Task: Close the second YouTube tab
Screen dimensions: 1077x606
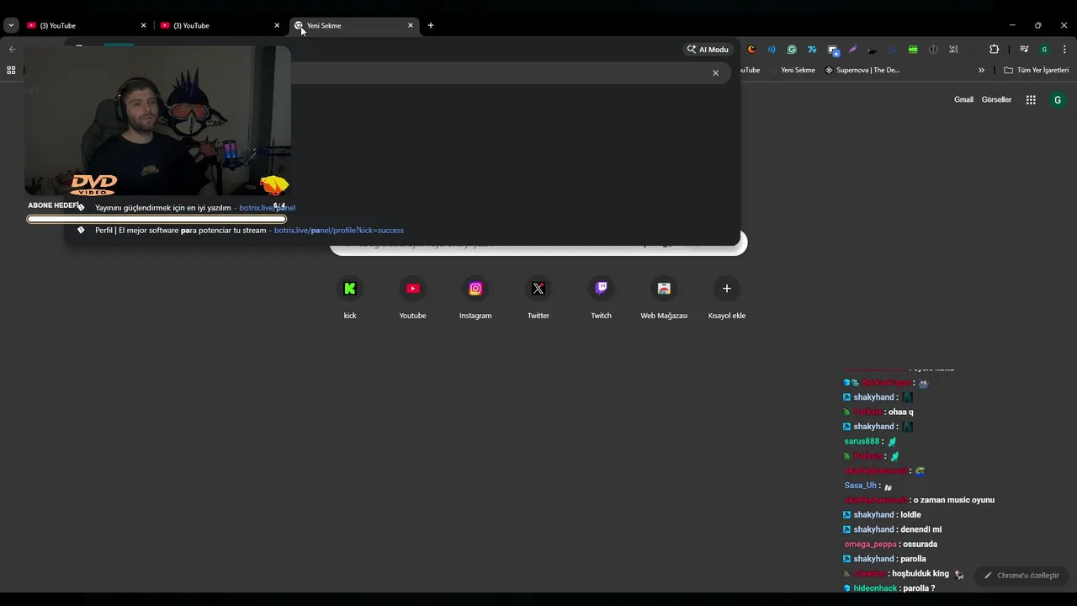Action: click(277, 25)
